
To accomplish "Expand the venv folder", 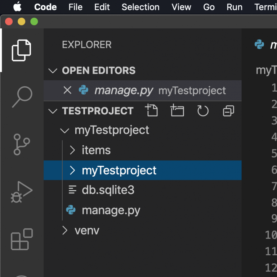I will 86,230.
